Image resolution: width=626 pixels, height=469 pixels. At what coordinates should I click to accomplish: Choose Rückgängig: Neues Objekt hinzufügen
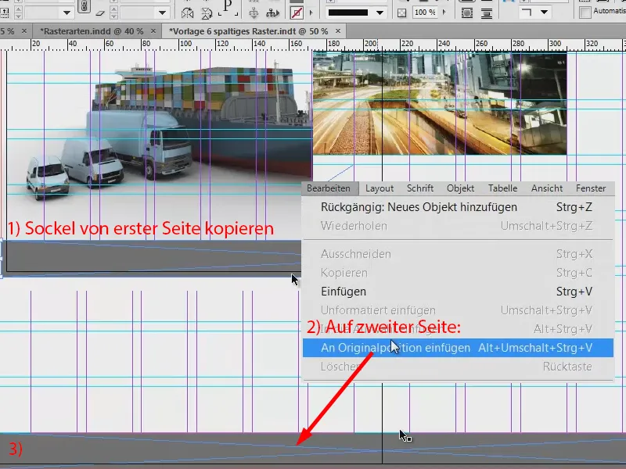[458, 207]
